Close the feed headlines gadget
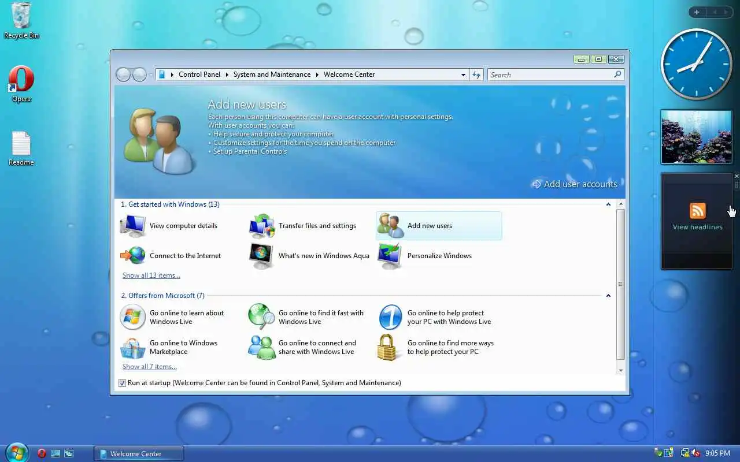The width and height of the screenshot is (740, 462). click(737, 176)
